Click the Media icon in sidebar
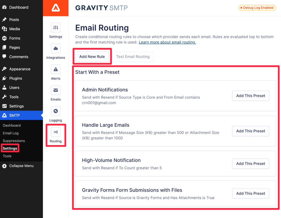Viewport: 281px width, 218px height. click(x=4, y=29)
